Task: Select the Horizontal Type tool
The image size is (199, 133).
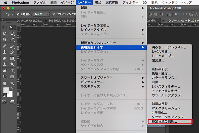Action: (x=13, y=71)
